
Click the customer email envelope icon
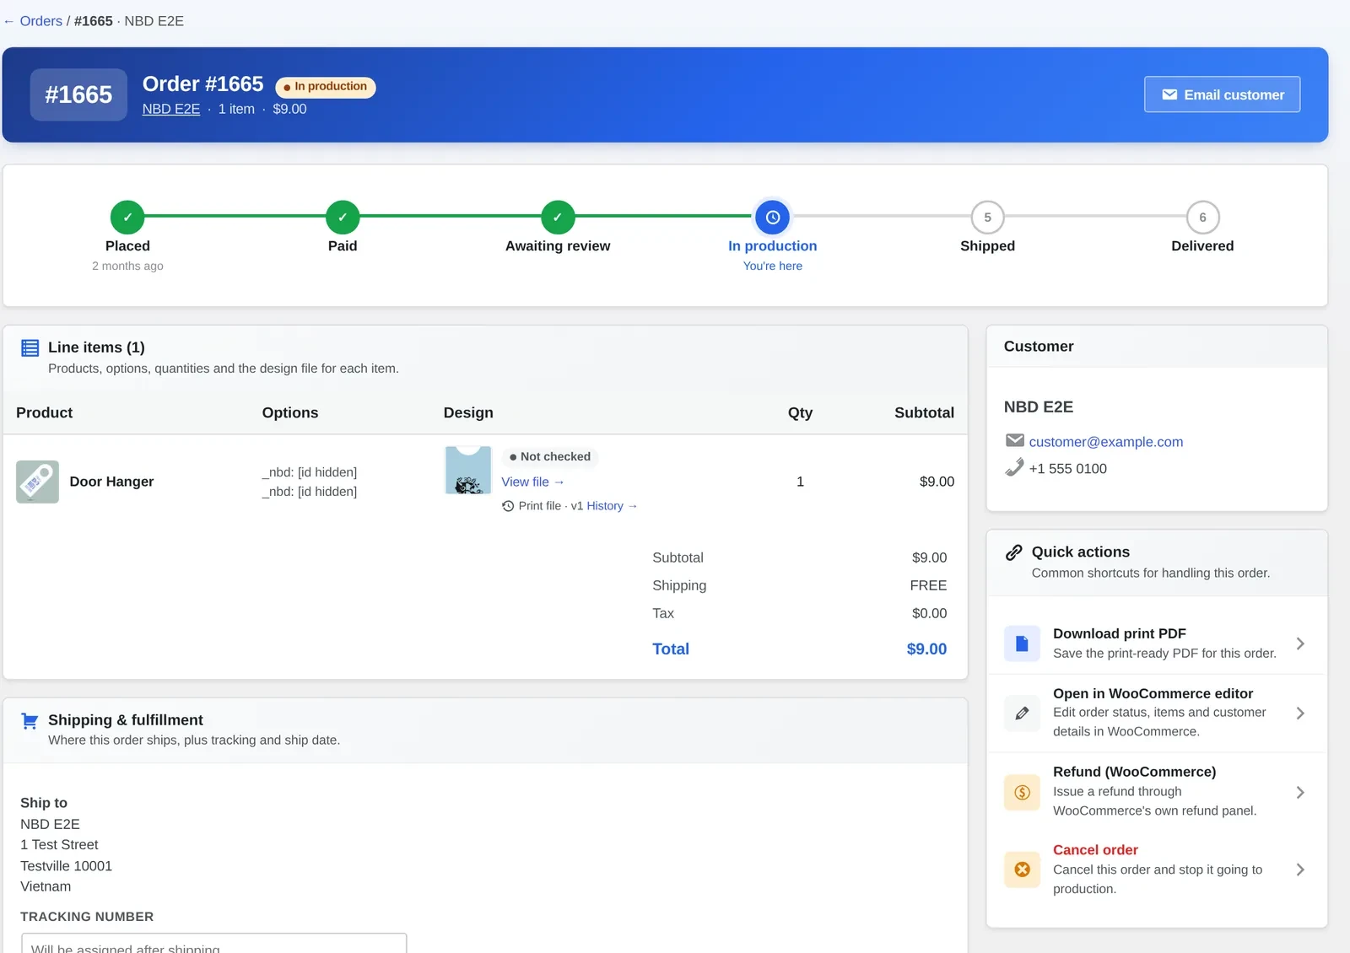click(x=1015, y=440)
